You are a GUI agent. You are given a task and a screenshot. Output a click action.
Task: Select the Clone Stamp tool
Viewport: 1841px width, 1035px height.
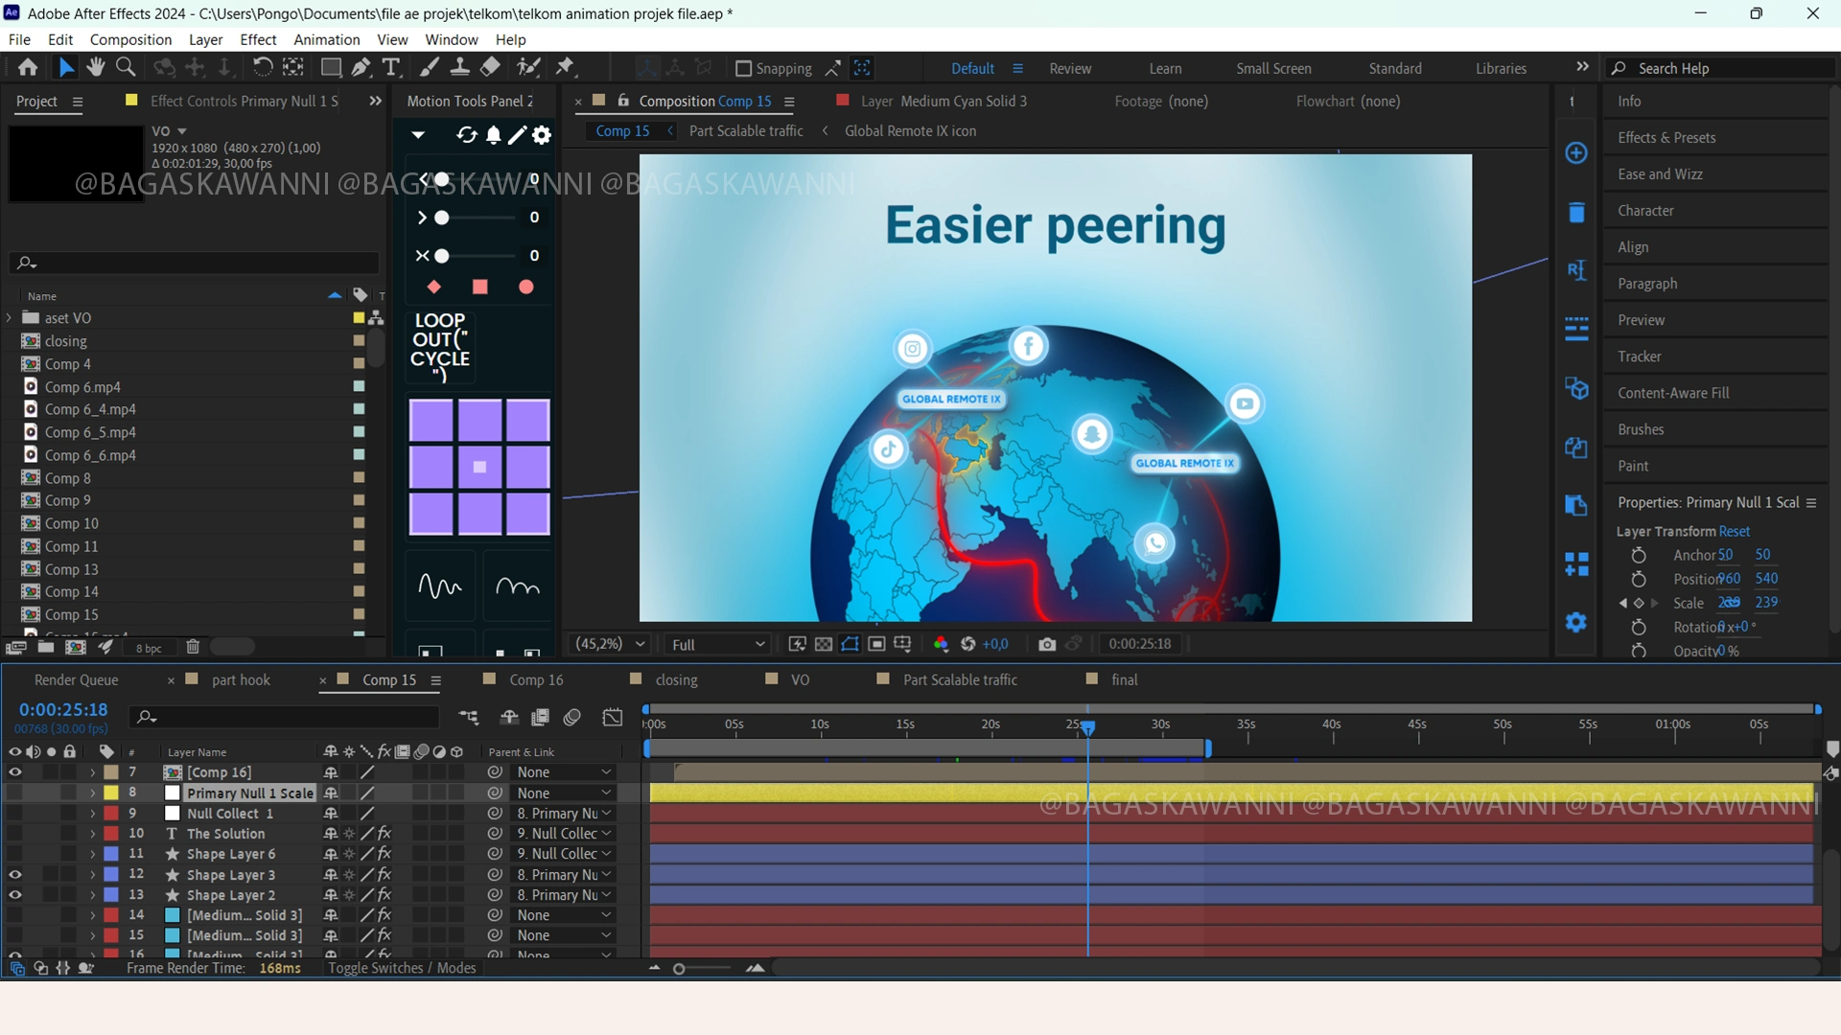[x=460, y=67]
